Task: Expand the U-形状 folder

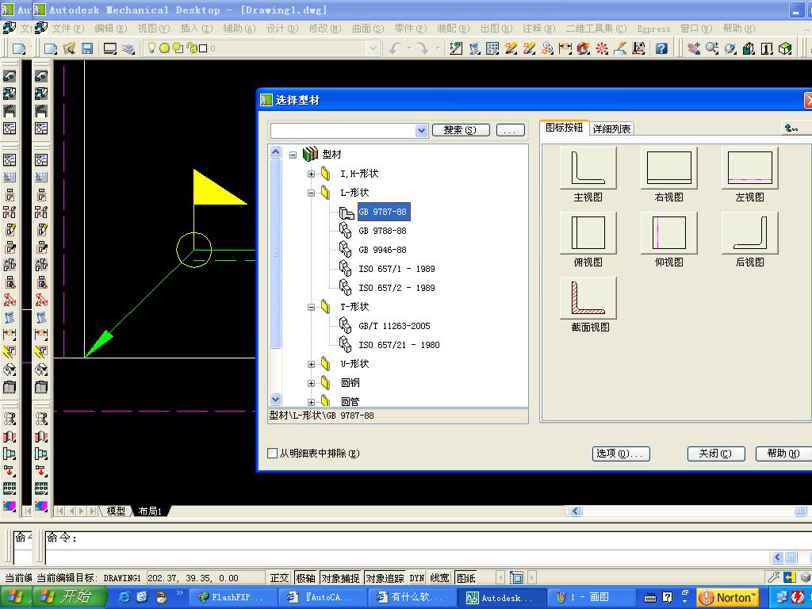Action: click(x=311, y=365)
